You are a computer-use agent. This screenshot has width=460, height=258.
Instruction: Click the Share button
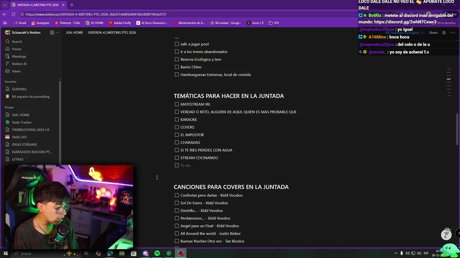[x=433, y=33]
